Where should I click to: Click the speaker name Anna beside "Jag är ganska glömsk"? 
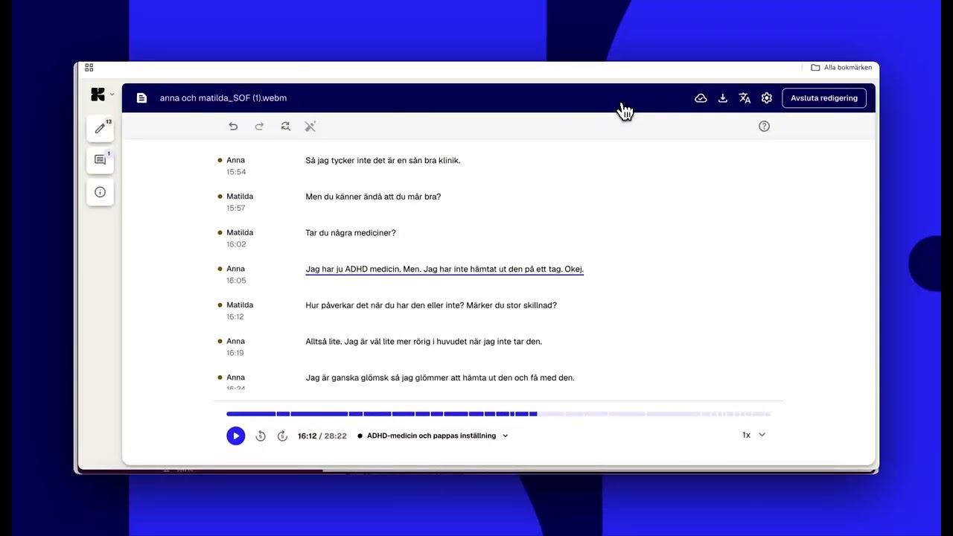point(235,377)
